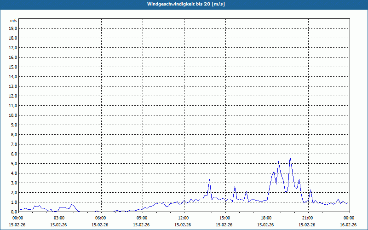
Task: Click the second-highest peak after 18:00
Action: pyautogui.click(x=278, y=161)
